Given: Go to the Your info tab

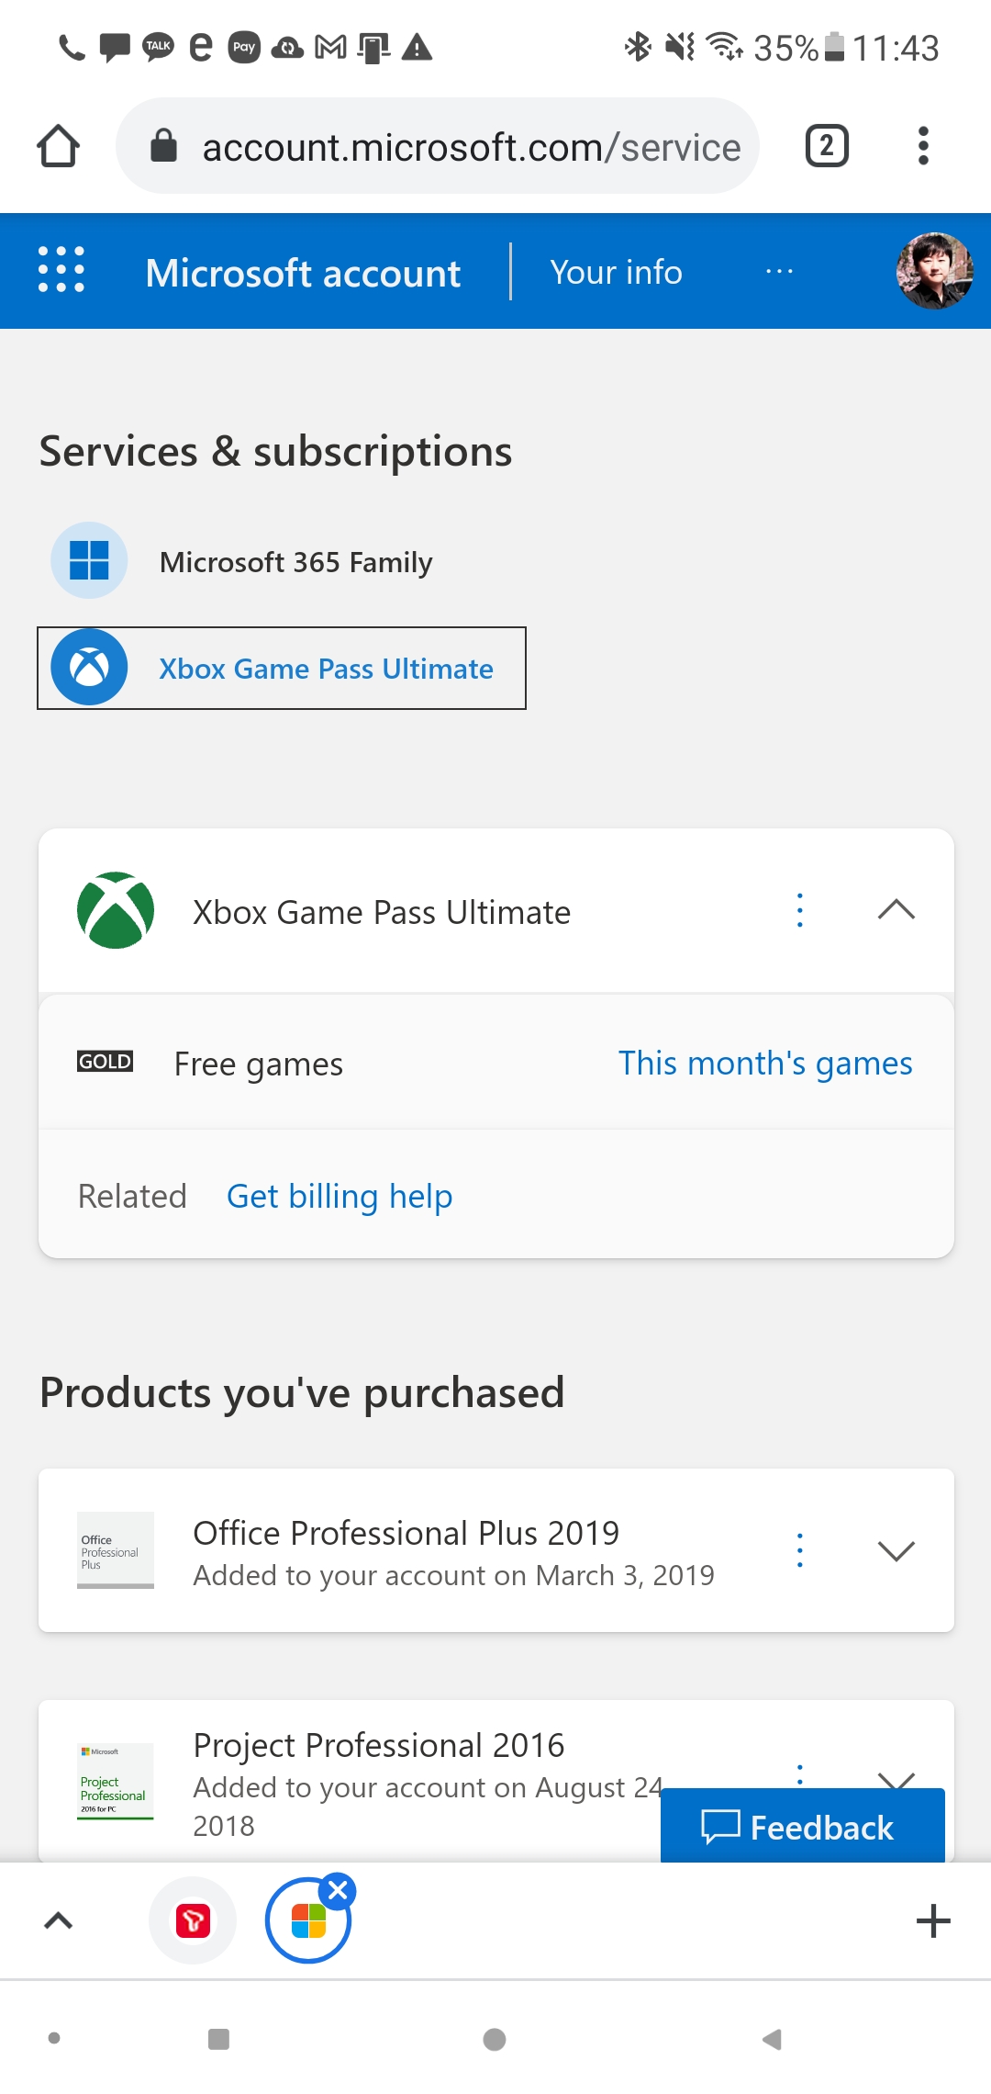Looking at the screenshot, I should click(616, 273).
